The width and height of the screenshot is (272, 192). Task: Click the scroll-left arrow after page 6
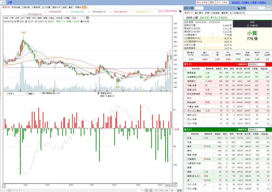(x=22, y=191)
